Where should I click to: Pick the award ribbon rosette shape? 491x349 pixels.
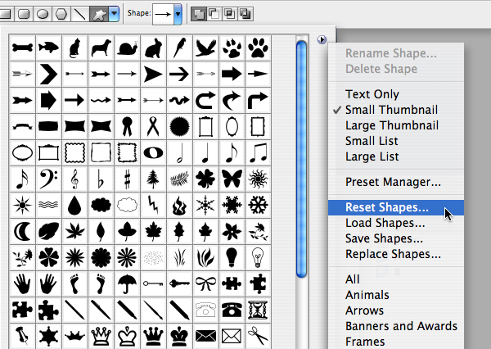point(127,126)
